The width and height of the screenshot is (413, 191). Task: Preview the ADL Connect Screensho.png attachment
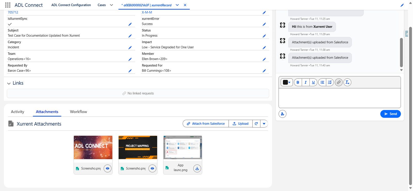[108, 169]
